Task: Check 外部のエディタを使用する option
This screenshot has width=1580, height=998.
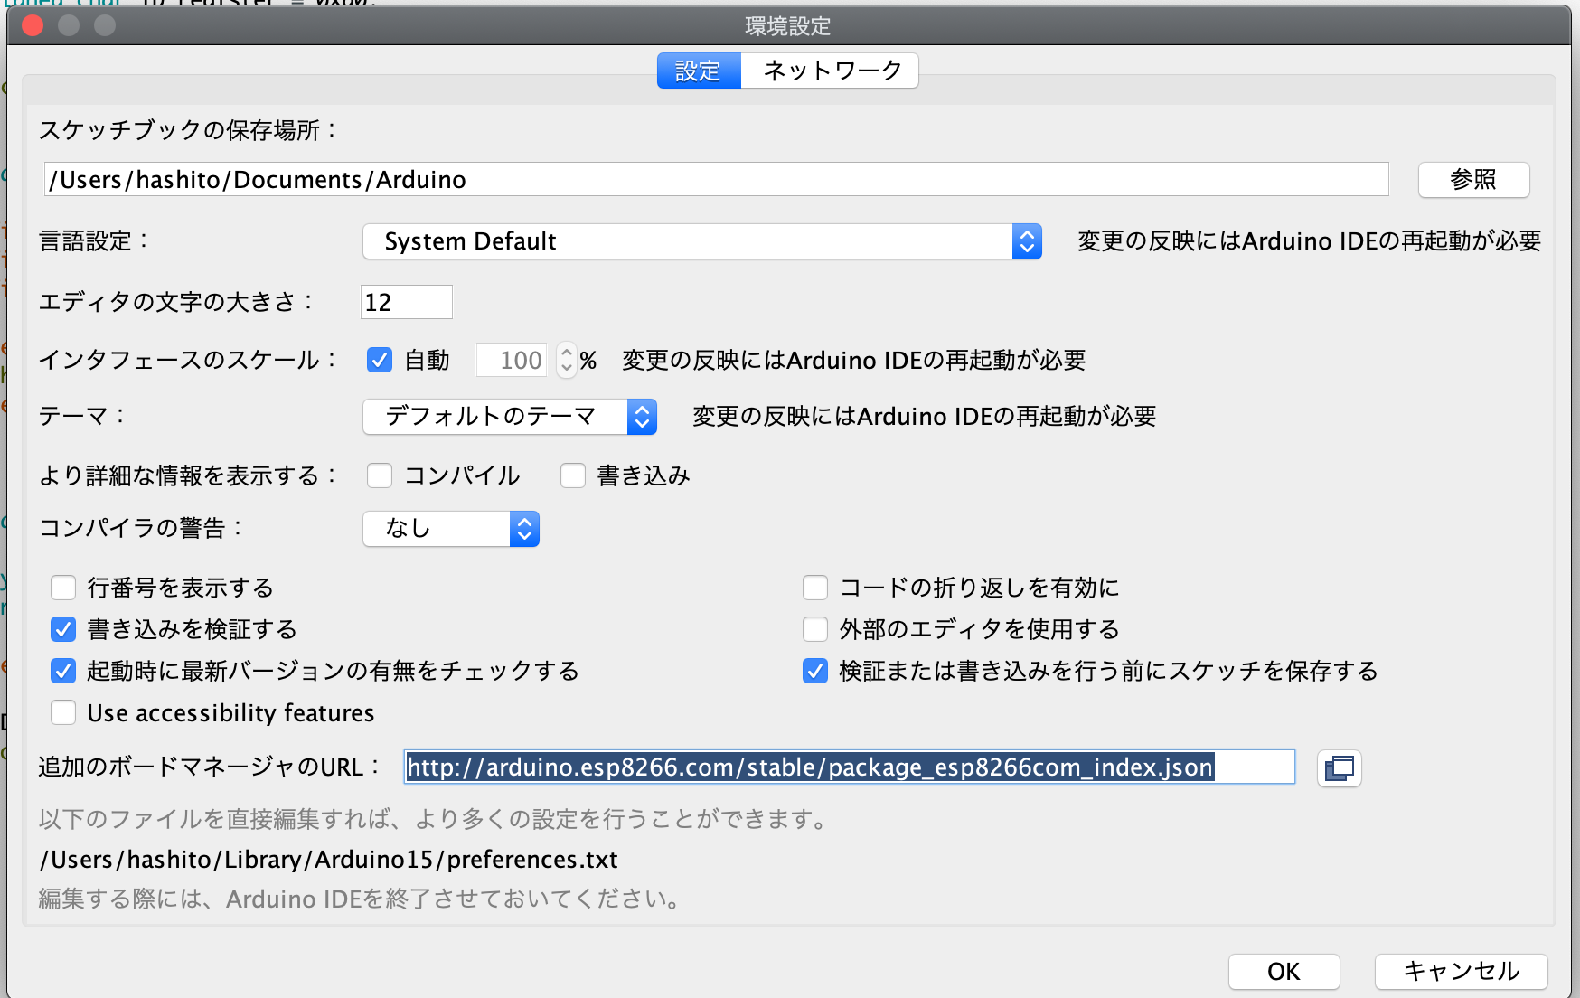Action: 815,629
